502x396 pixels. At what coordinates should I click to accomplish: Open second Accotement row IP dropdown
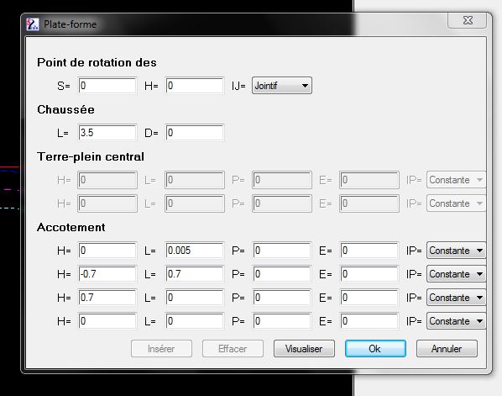456,274
